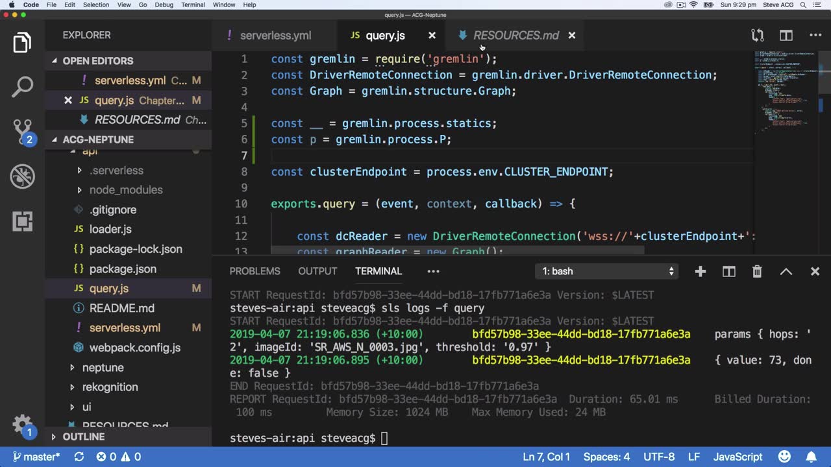Expand the OUTLINE section

(83, 437)
